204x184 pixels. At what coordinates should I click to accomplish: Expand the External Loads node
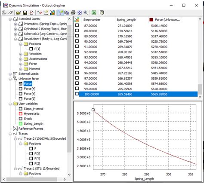10,74
